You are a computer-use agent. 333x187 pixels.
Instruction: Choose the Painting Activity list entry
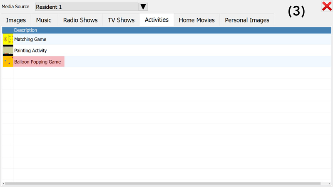coord(30,51)
